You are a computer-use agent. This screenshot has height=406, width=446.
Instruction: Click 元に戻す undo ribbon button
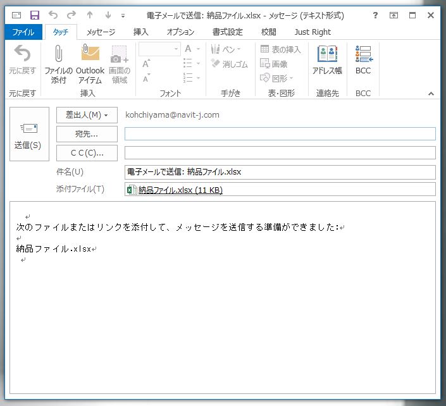[23, 59]
